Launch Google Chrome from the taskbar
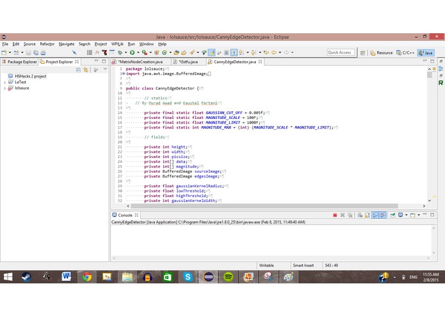Viewport: 445px width, 316px height. [87, 277]
